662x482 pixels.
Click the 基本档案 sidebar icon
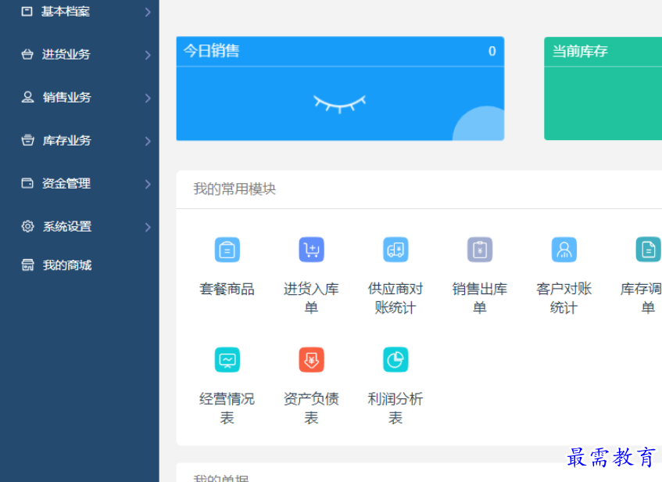[27, 12]
